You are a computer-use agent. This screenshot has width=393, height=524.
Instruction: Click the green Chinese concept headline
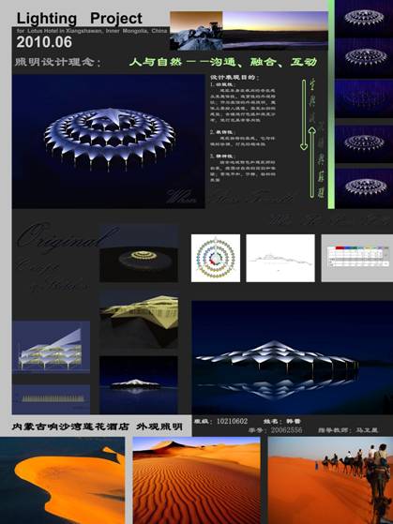click(x=222, y=62)
